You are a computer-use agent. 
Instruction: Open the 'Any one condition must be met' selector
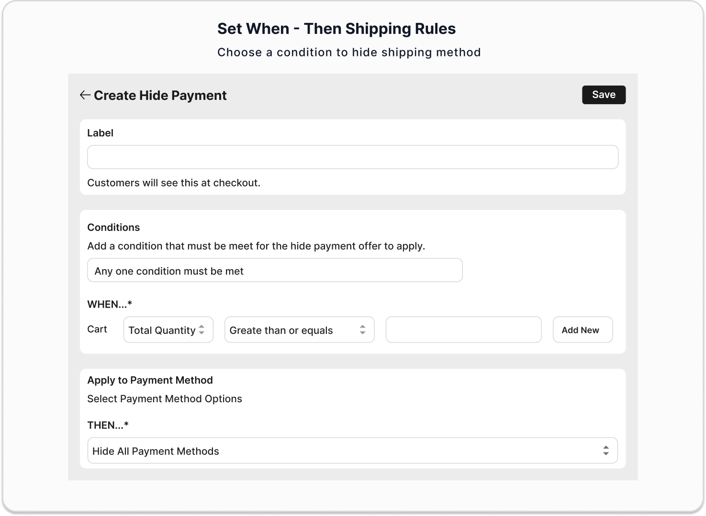point(274,270)
